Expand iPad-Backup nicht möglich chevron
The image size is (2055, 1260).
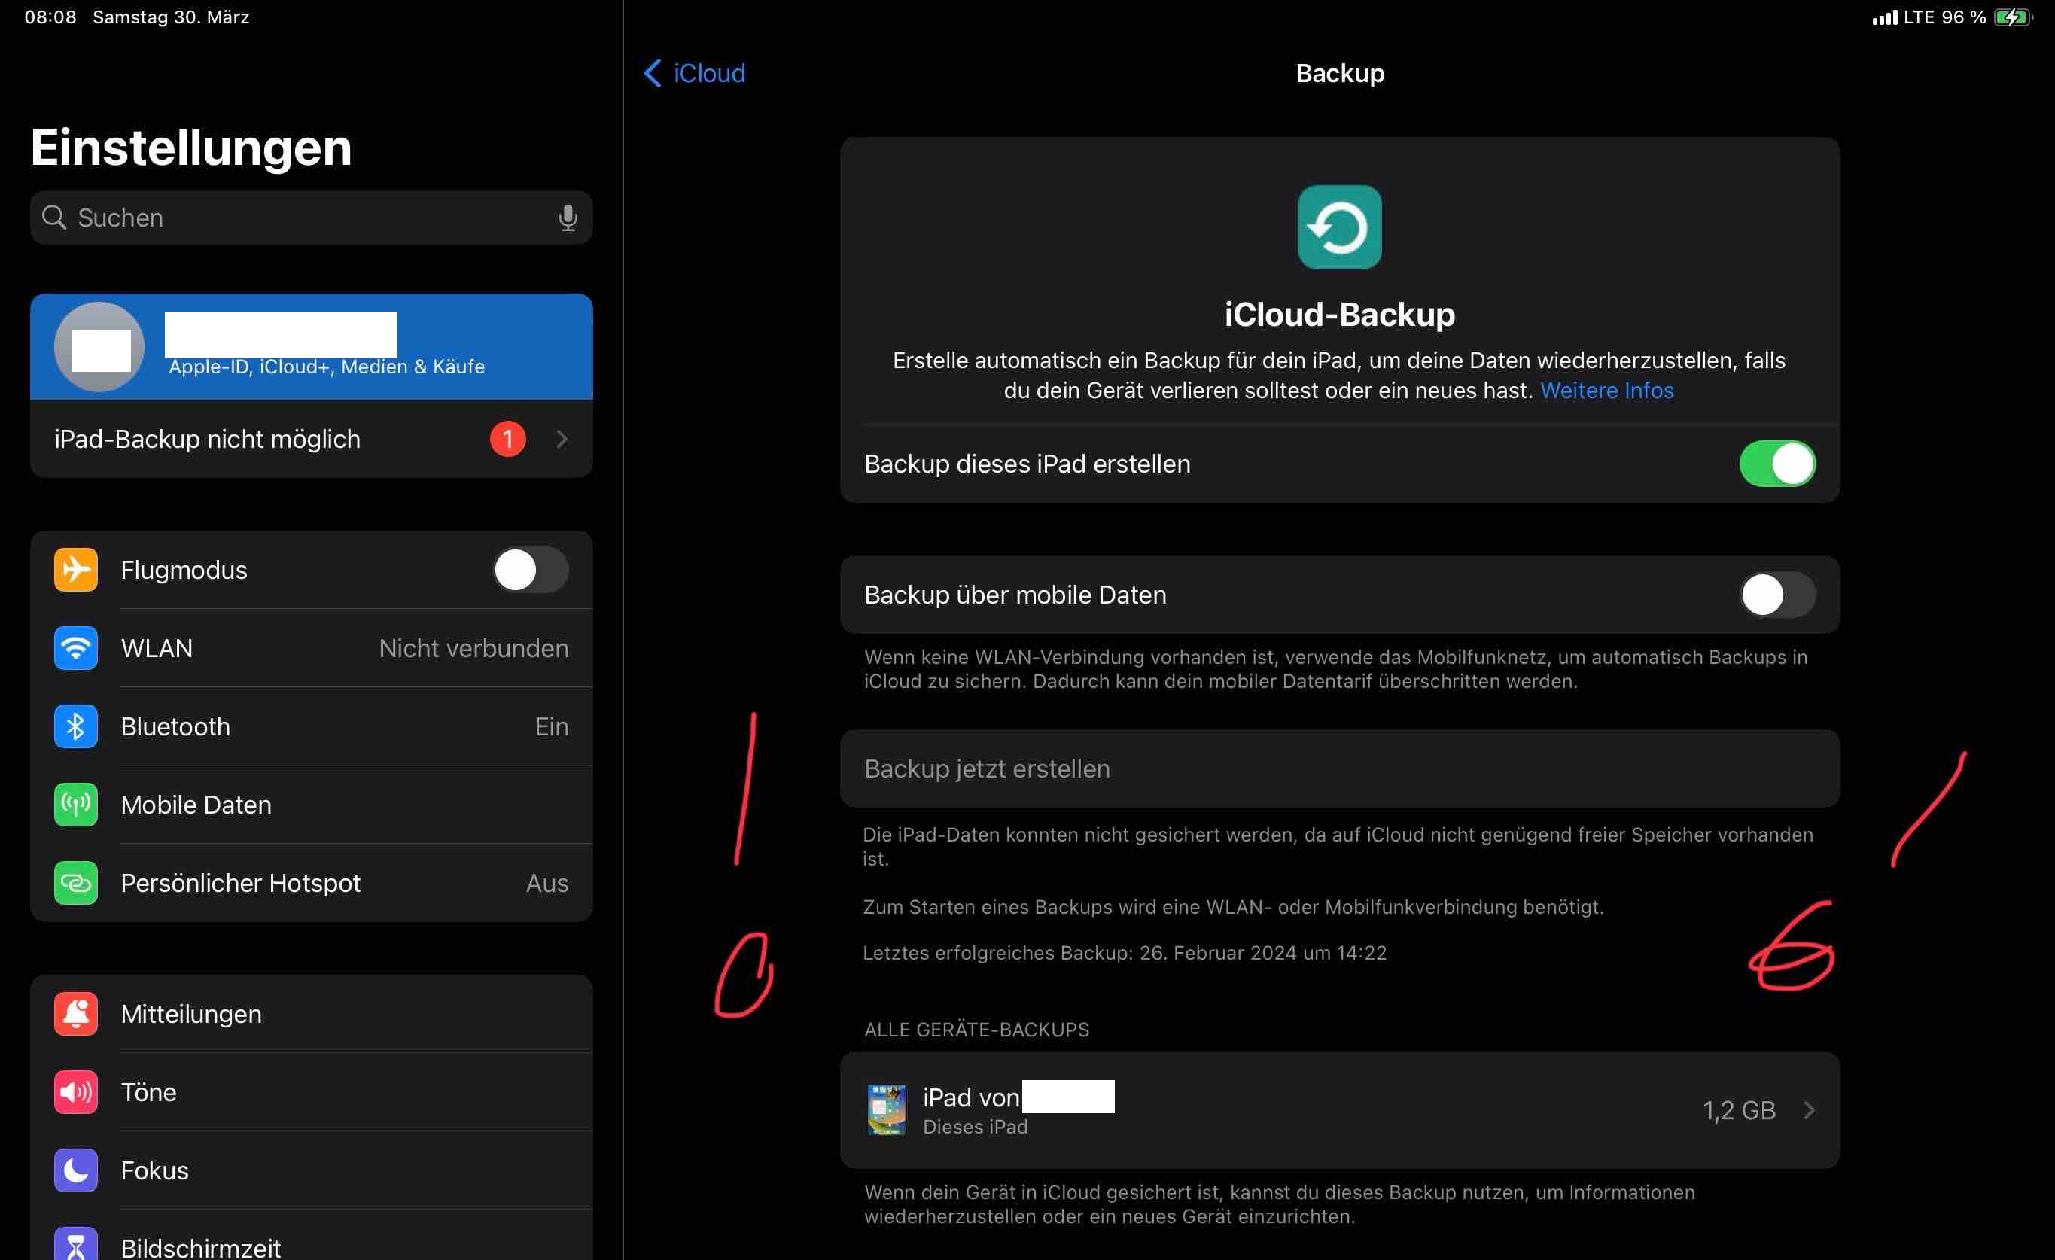pyautogui.click(x=562, y=440)
